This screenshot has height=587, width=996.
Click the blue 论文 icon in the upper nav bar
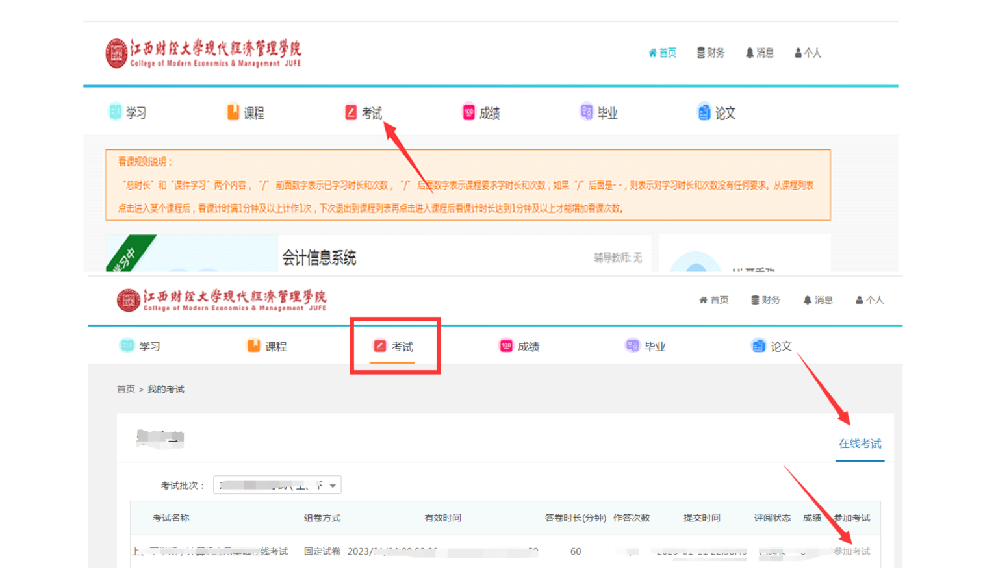coord(704,112)
